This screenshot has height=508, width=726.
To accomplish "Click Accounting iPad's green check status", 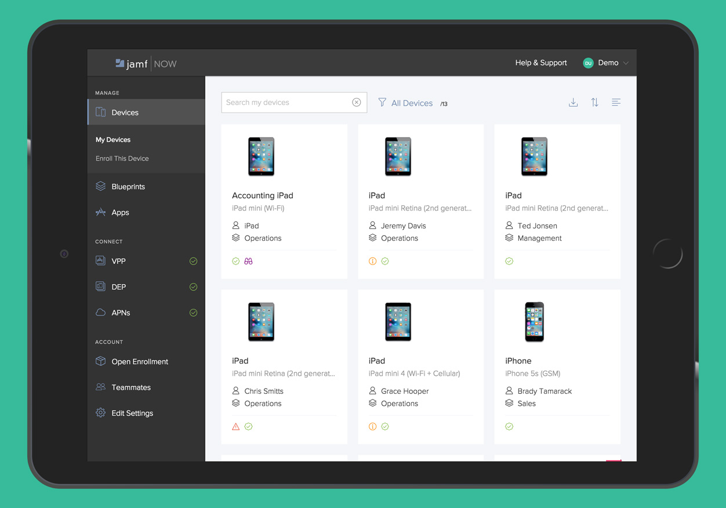I will [x=236, y=262].
